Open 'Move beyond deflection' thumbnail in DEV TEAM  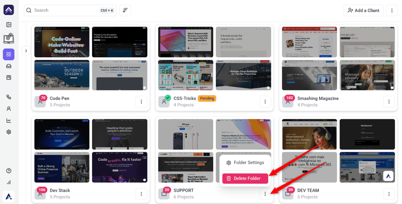click(309, 134)
